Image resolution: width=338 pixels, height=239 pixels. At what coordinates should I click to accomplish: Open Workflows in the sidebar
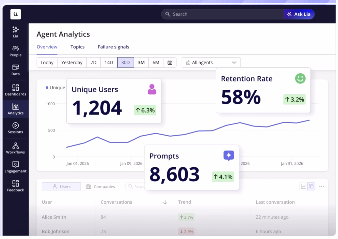[16, 148]
